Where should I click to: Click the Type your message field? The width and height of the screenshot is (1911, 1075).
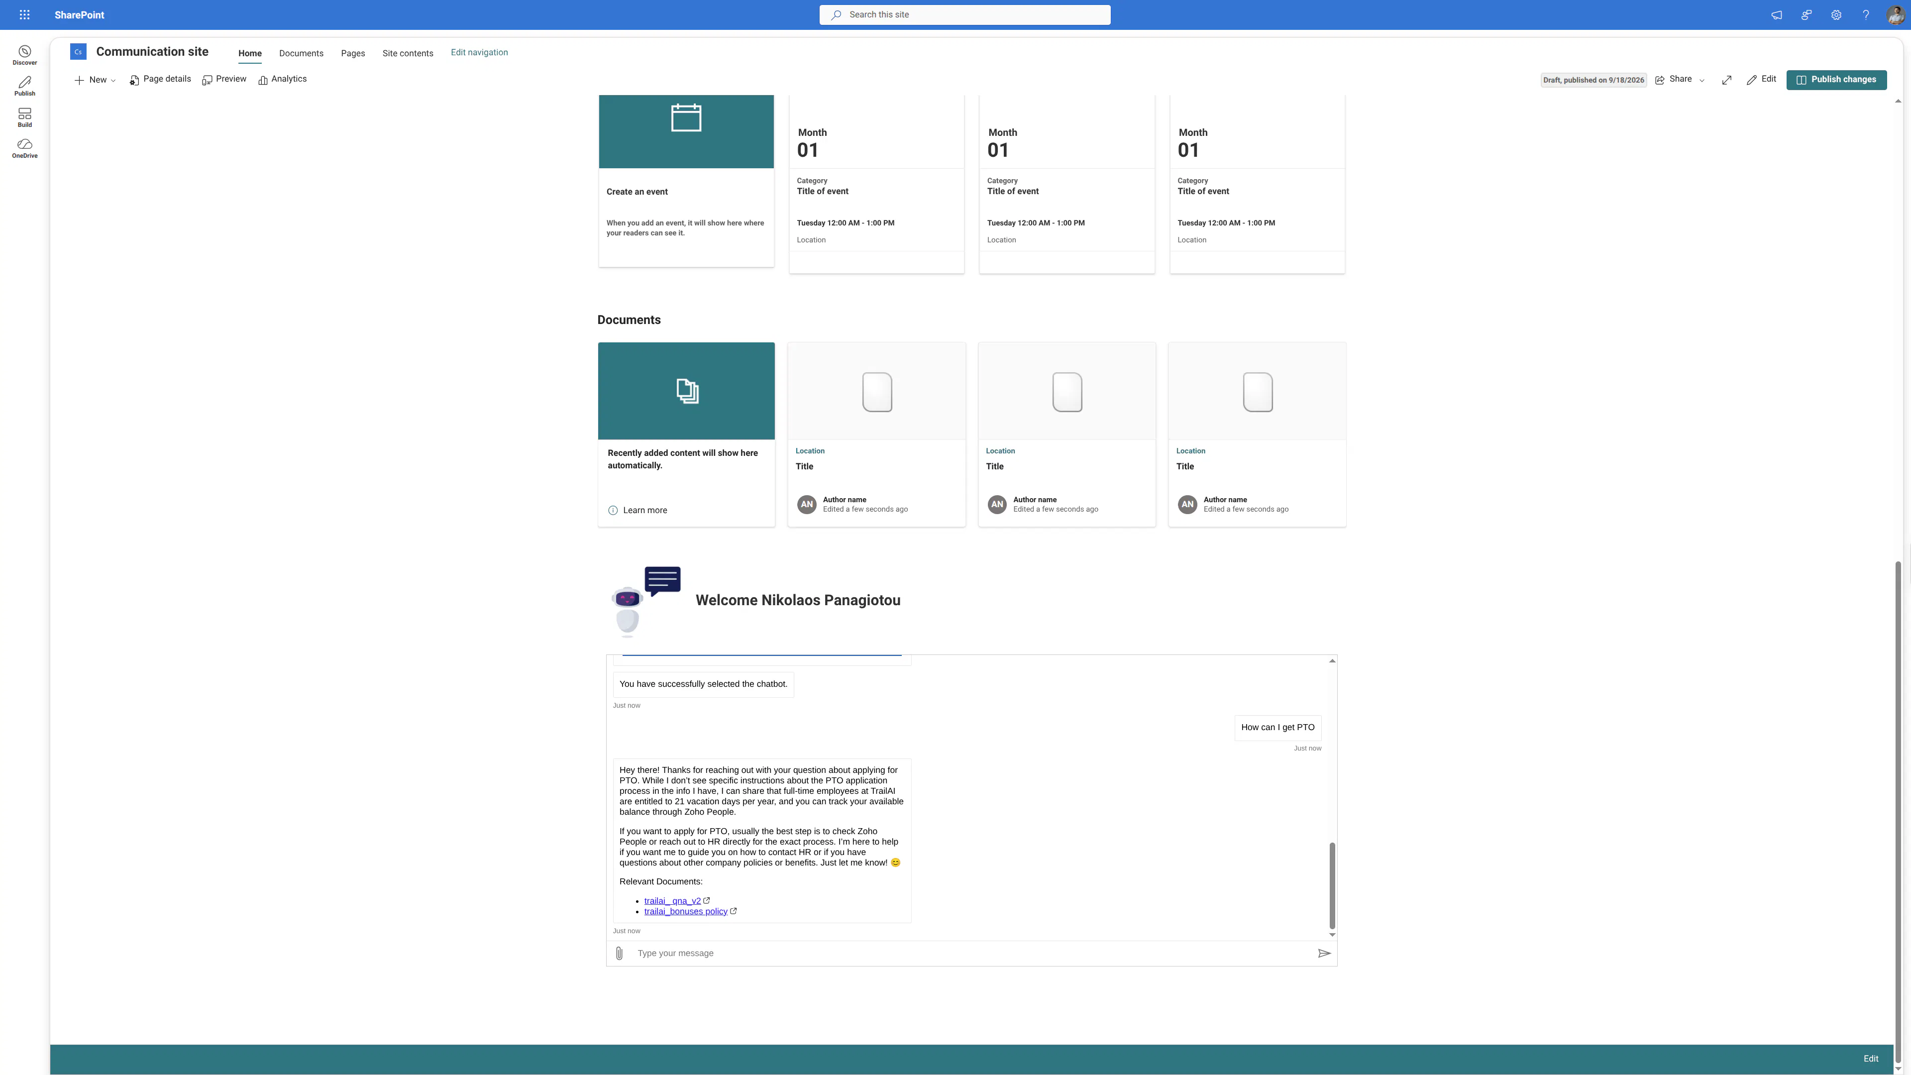tap(972, 954)
